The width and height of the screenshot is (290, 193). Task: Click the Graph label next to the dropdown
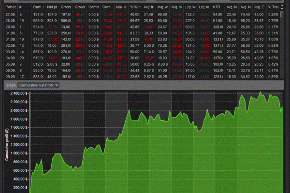(x=11, y=85)
